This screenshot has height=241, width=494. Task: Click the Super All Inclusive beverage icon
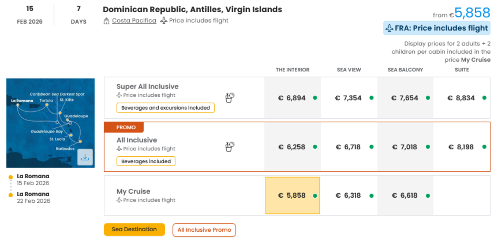click(230, 98)
